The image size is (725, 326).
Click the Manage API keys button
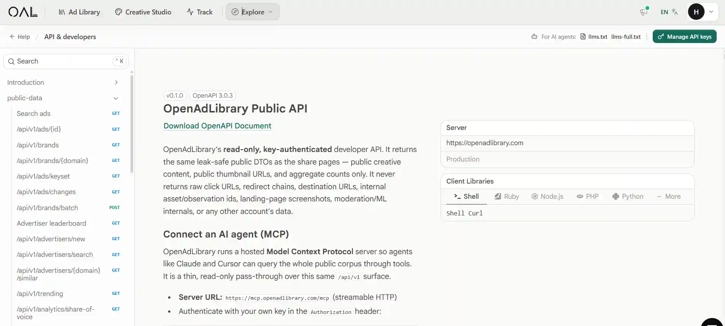[x=684, y=36]
